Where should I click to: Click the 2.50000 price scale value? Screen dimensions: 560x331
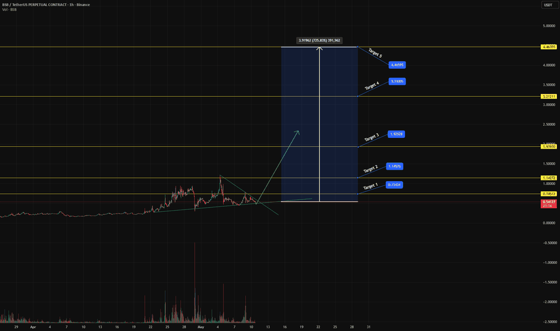click(x=549, y=125)
